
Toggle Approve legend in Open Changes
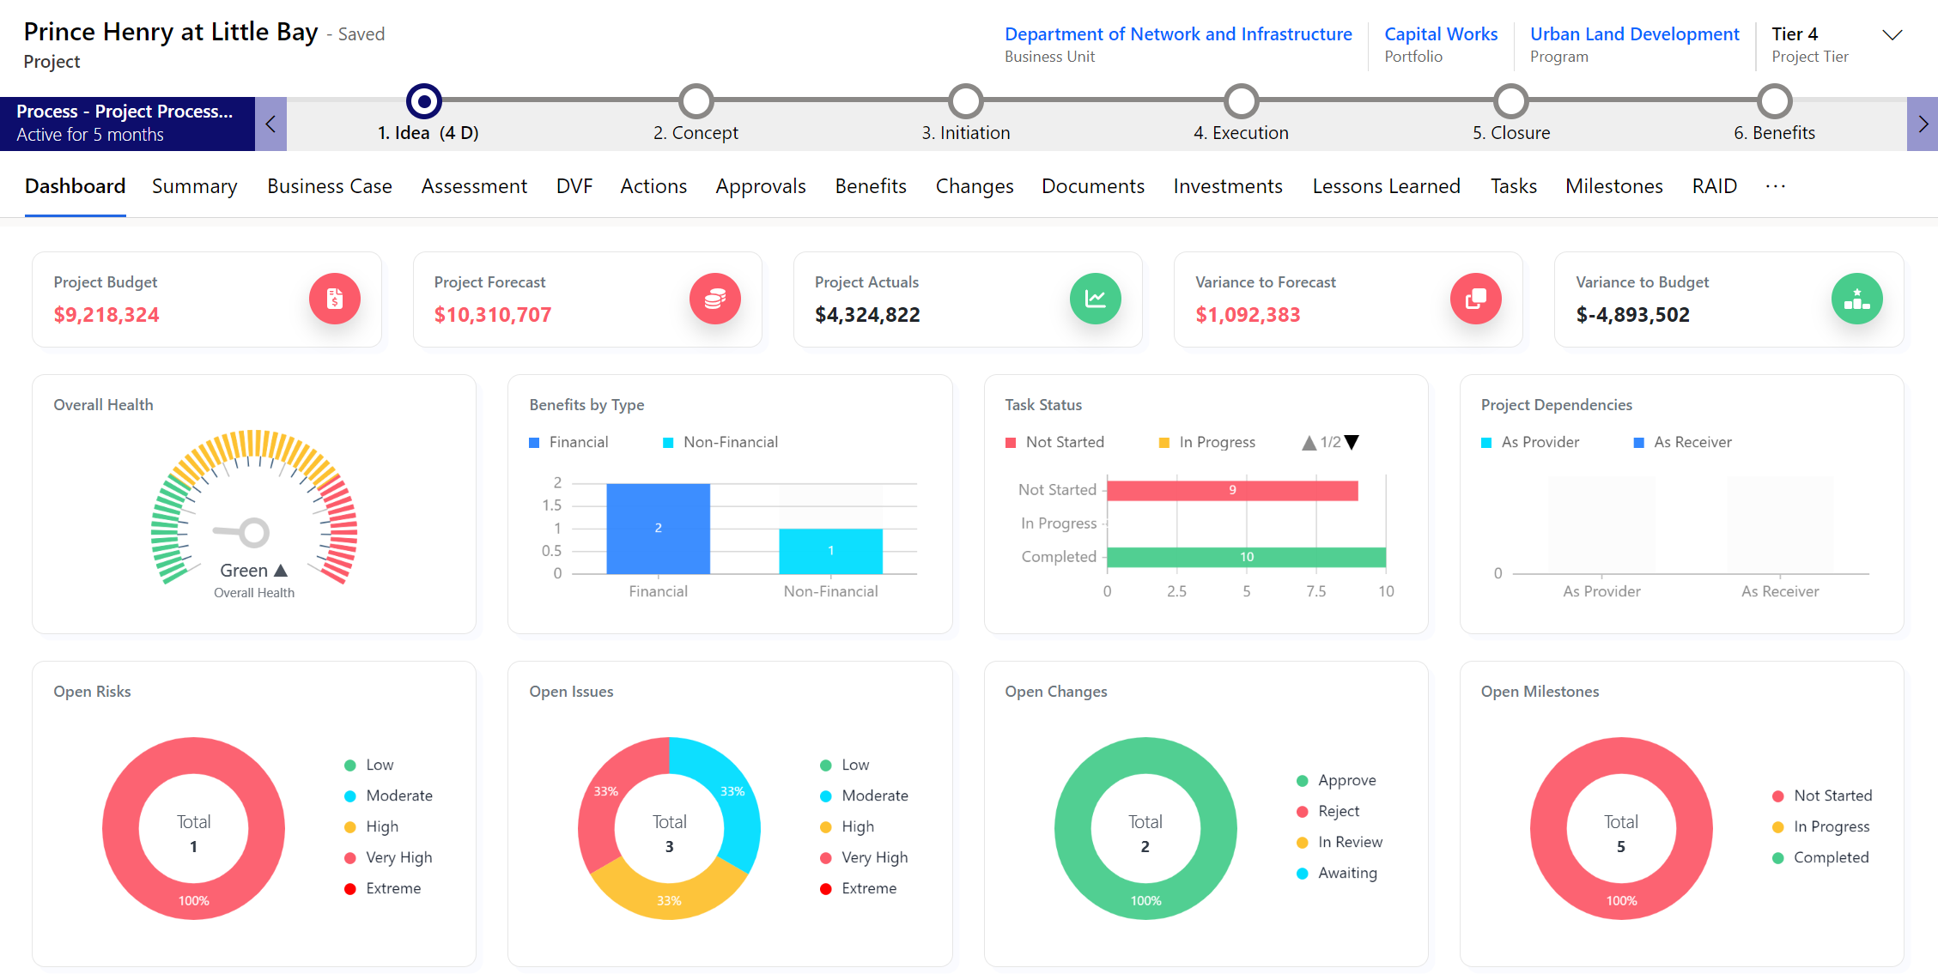coord(1336,780)
